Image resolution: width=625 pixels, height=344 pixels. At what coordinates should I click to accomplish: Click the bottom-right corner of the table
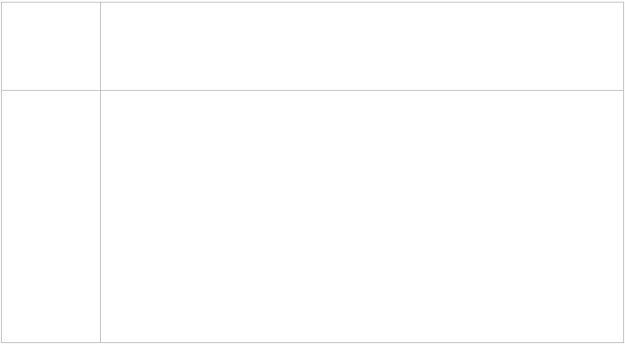(623, 342)
